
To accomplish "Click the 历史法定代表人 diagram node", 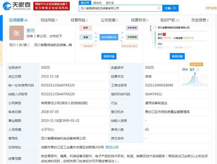I will tap(130, 46).
